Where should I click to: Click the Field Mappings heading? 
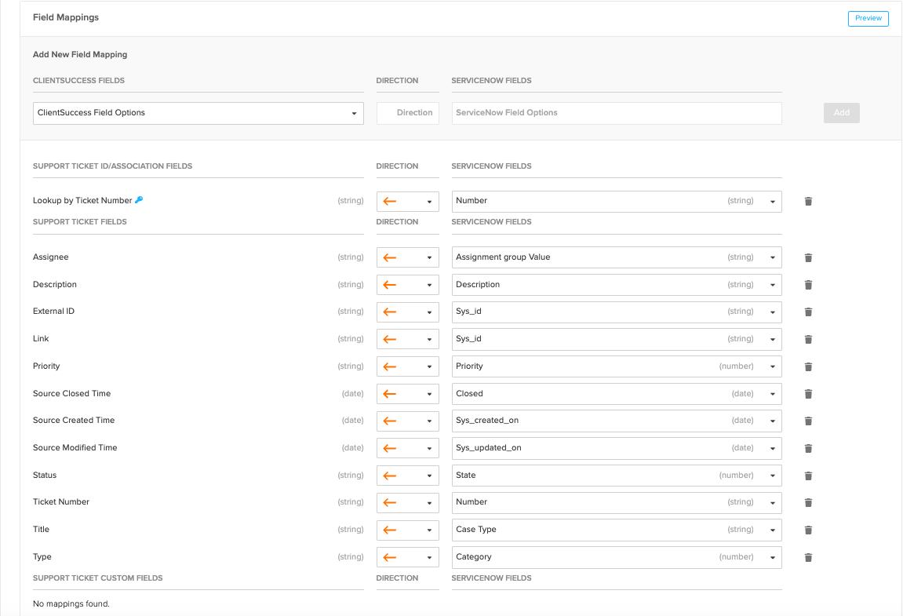66,17
